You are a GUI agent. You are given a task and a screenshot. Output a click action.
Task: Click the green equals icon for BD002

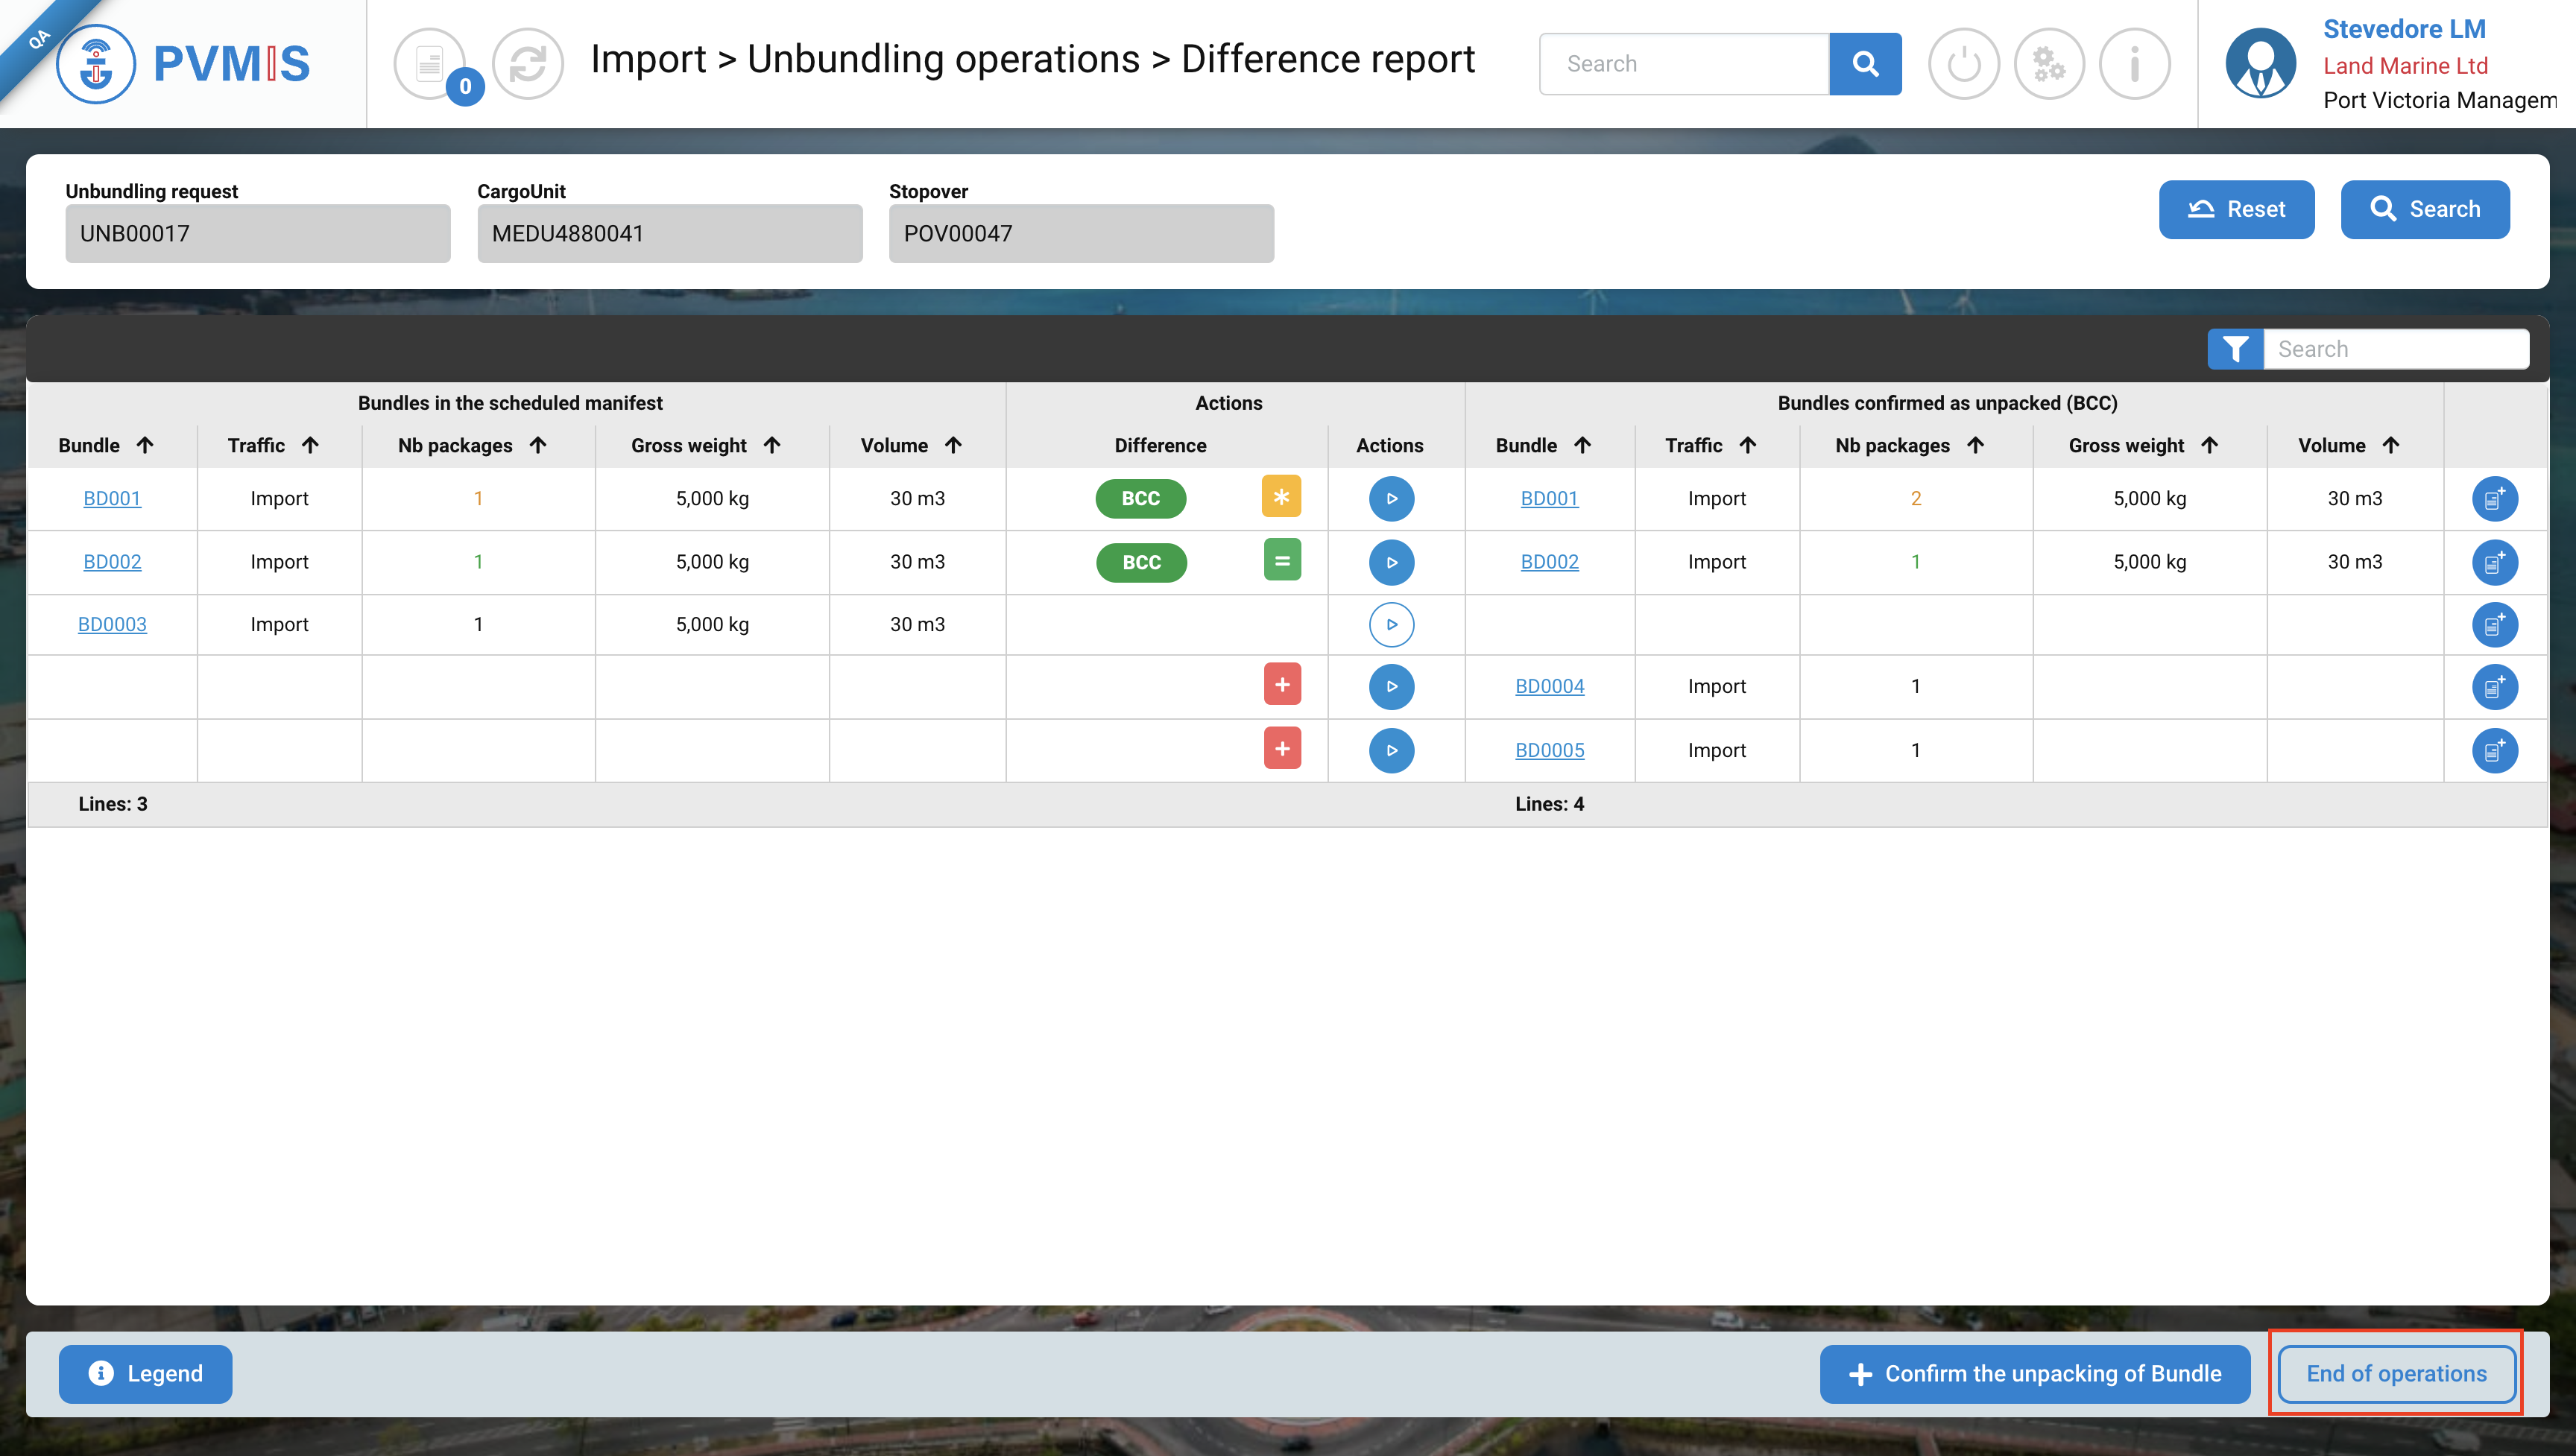tap(1281, 561)
